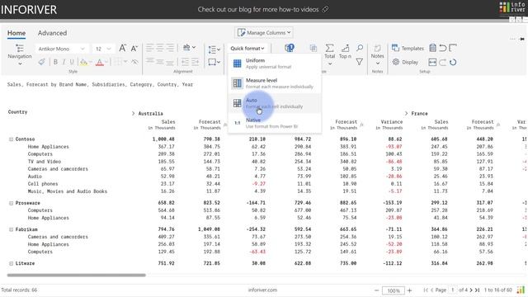528x297 pixels.
Task: Collapse the Contoso row group
Action: (x=11, y=139)
